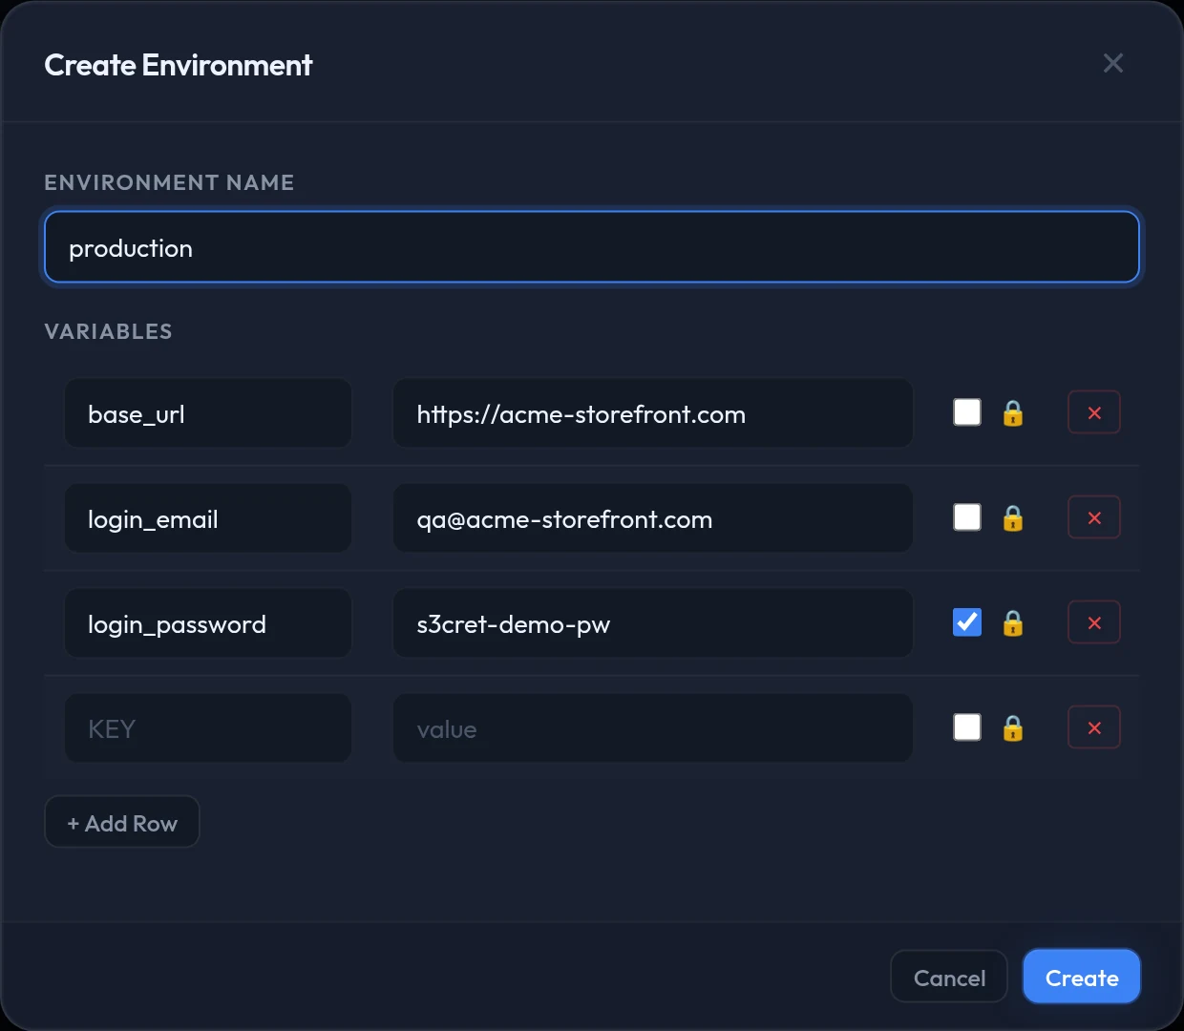Uncheck the secret checkbox for login_password
This screenshot has width=1184, height=1031.
tap(967, 622)
